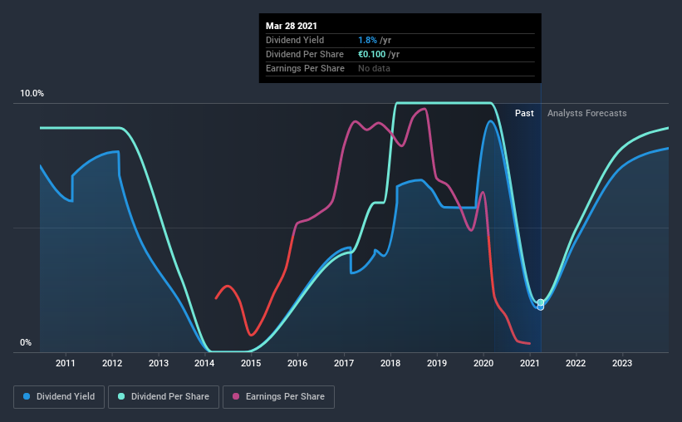682x422 pixels.
Task: Click the 10.0% y-axis label
Action: pos(32,94)
